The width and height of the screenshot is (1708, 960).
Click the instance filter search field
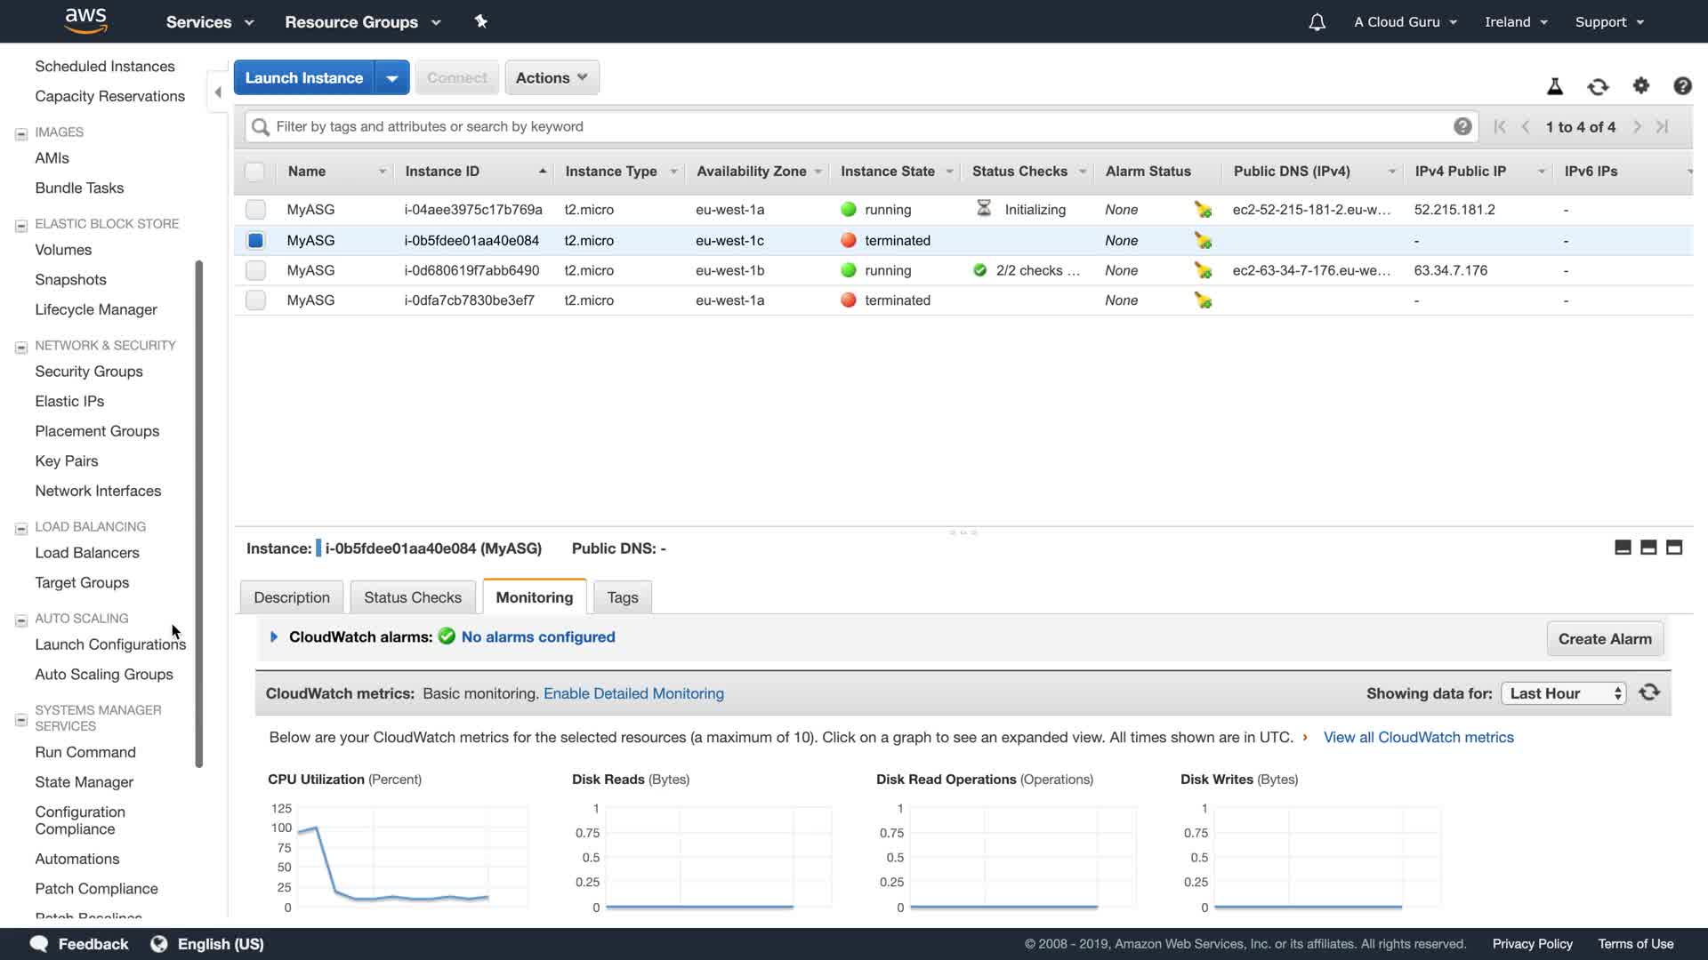click(854, 126)
